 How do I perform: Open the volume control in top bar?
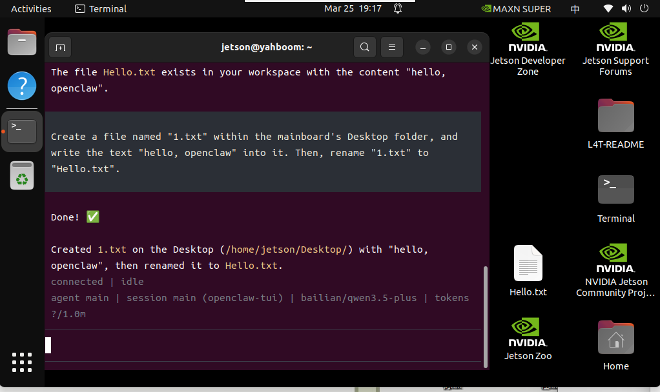point(626,8)
